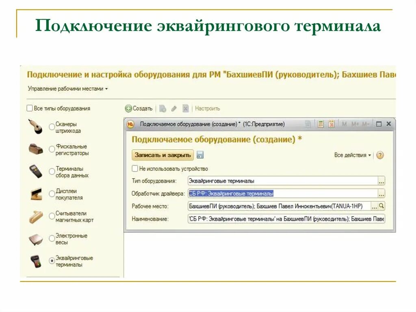Click the M memory button in title bar
Screen dimensions: 416x312
[x=344, y=124]
